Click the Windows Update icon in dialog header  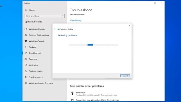tap(59, 29)
